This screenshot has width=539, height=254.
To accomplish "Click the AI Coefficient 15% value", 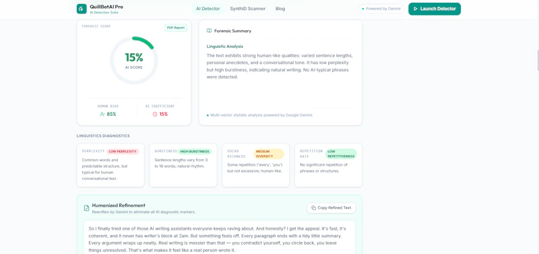I will pyautogui.click(x=164, y=114).
